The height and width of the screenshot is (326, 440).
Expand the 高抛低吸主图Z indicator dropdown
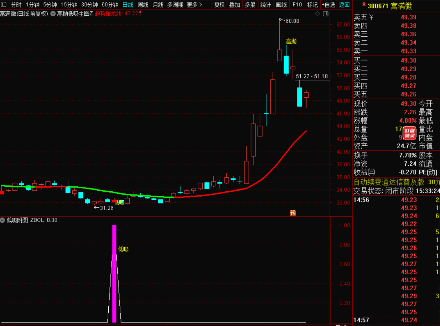[53, 14]
